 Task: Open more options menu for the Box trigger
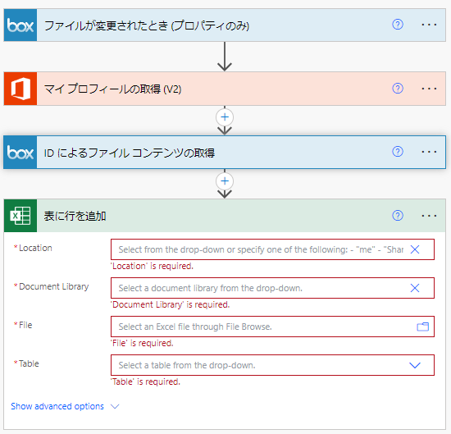pyautogui.click(x=429, y=25)
